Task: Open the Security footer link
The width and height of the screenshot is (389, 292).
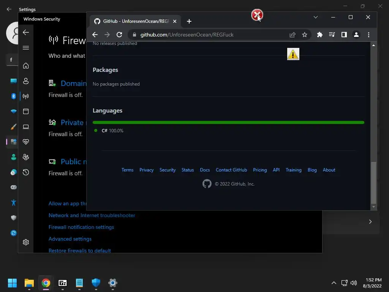Action: coord(168,170)
